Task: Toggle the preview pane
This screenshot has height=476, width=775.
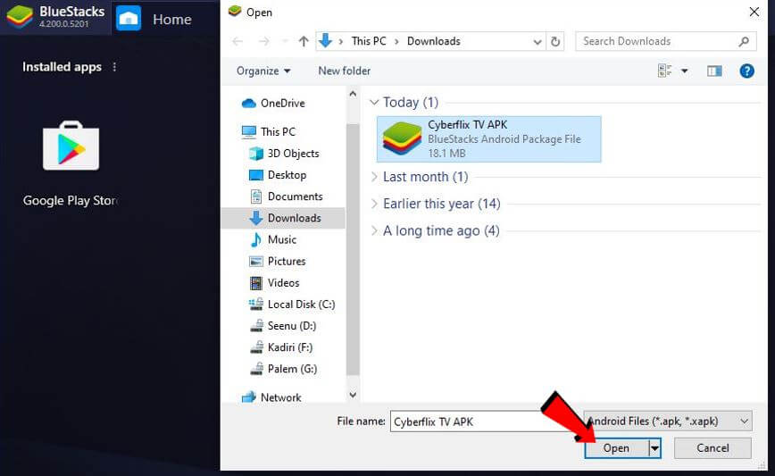Action: (714, 71)
